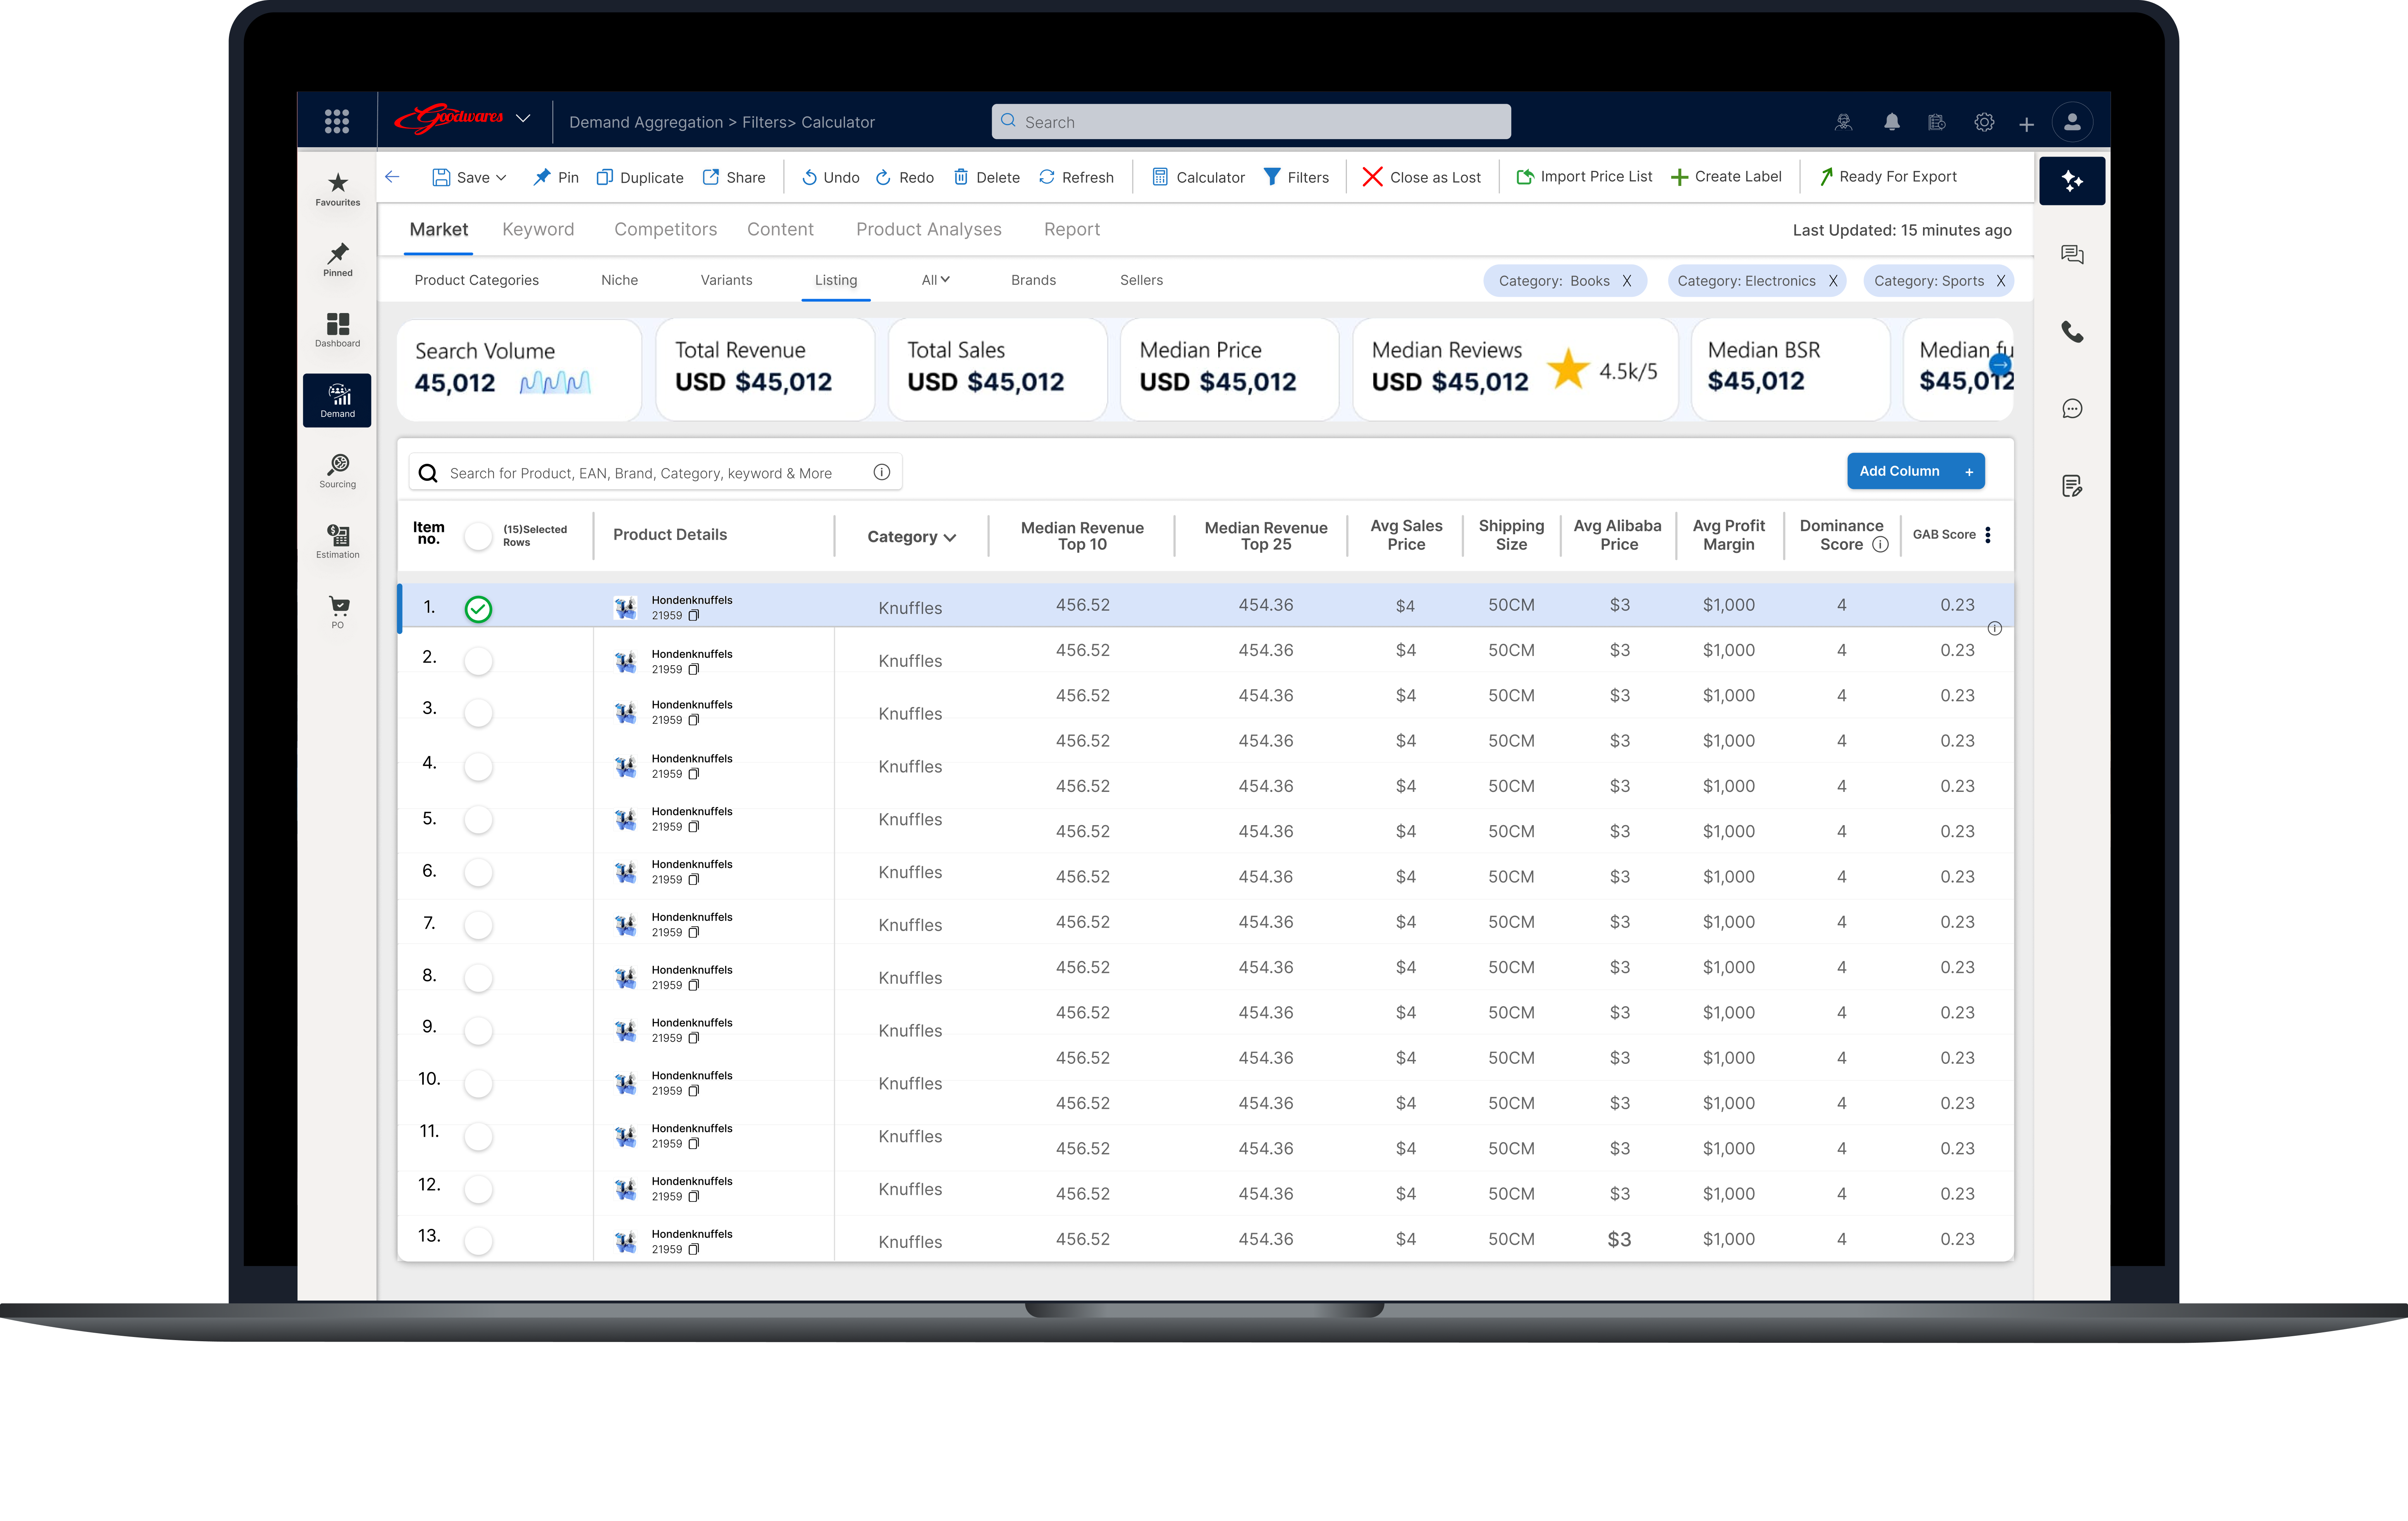This screenshot has height=1521, width=2408.
Task: Duplicate the current view
Action: (640, 177)
